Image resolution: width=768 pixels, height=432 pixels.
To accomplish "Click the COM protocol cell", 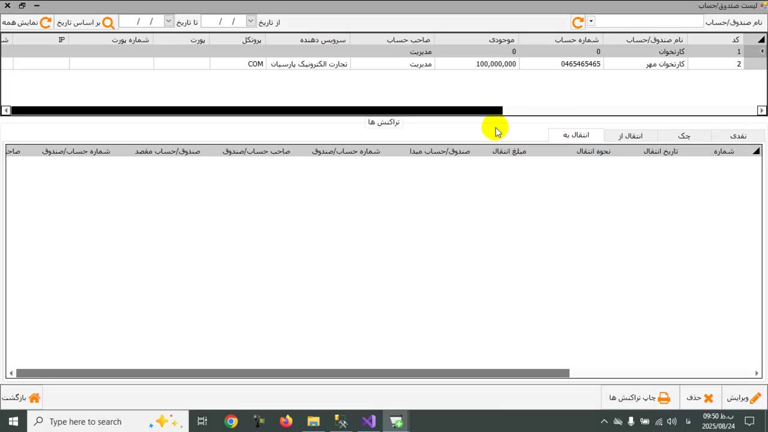I will (238, 64).
